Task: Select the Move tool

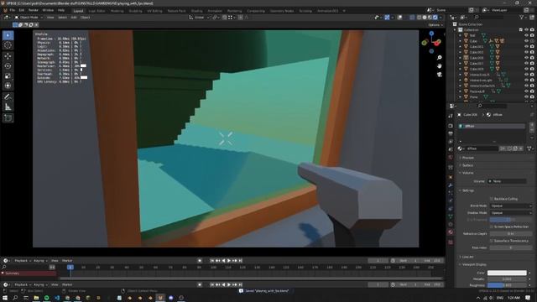Action: [x=8, y=56]
